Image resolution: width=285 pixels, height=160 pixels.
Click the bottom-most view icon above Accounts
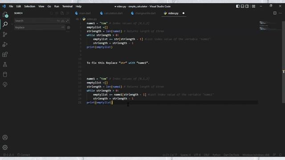point(5,84)
